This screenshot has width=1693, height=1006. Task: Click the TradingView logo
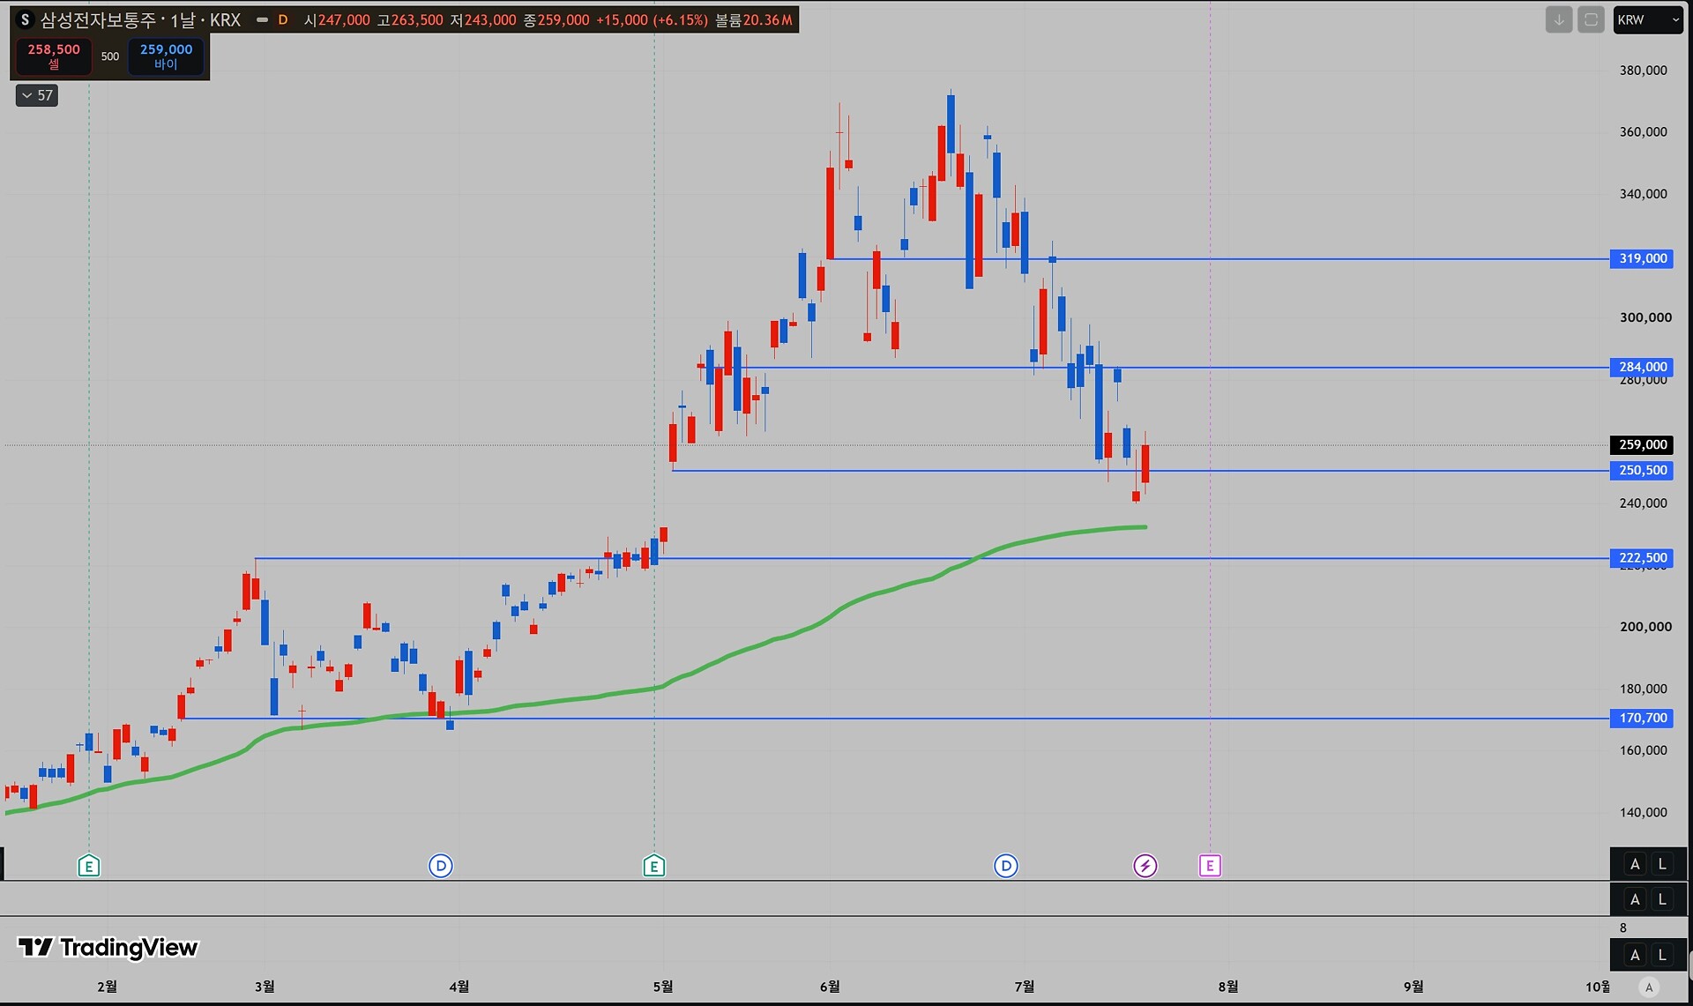[108, 948]
